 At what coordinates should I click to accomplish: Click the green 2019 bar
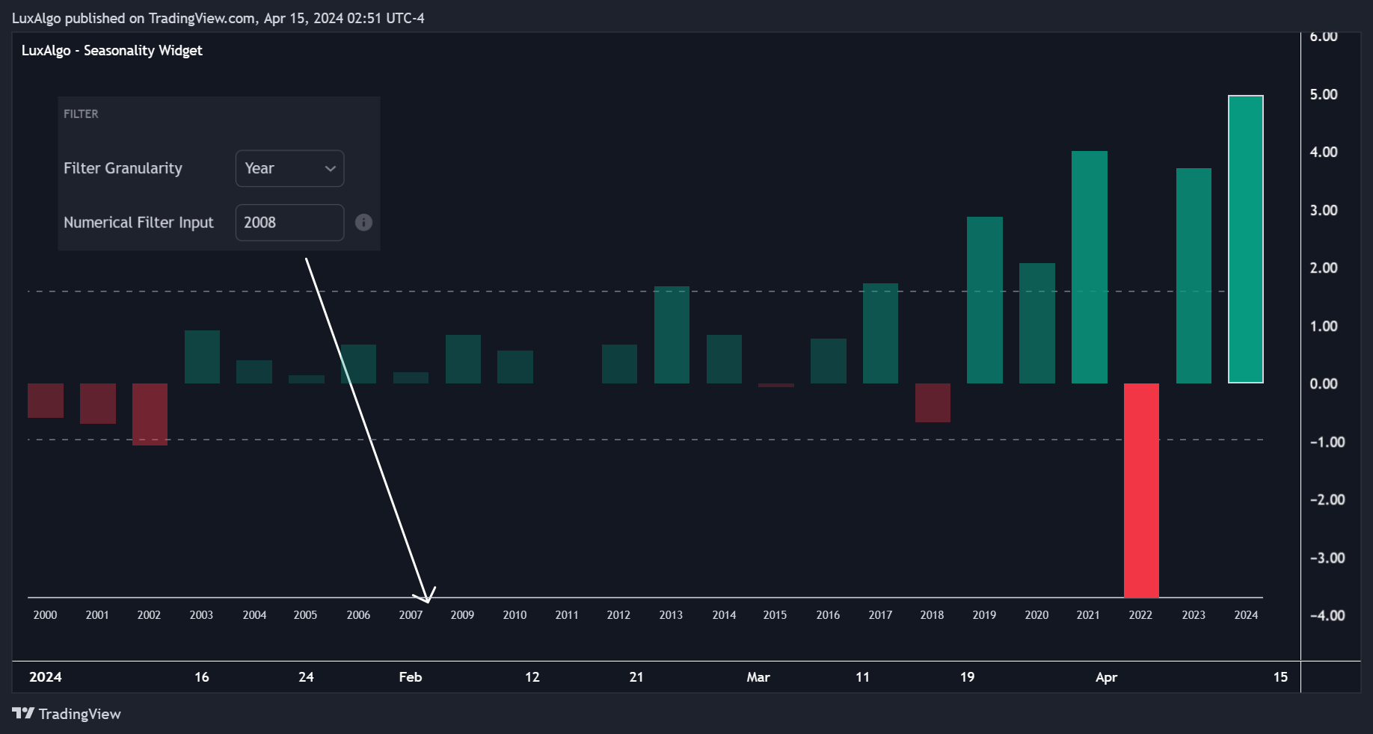[984, 300]
